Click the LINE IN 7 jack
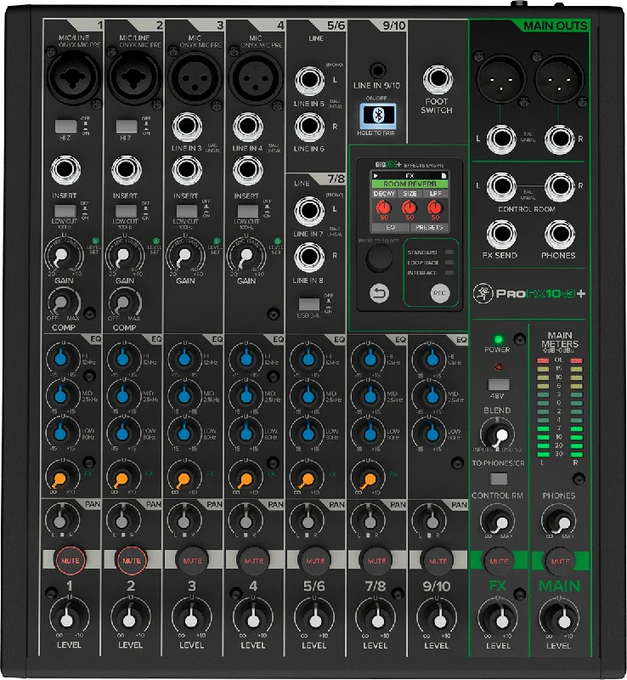This screenshot has height=680, width=627. click(x=309, y=211)
